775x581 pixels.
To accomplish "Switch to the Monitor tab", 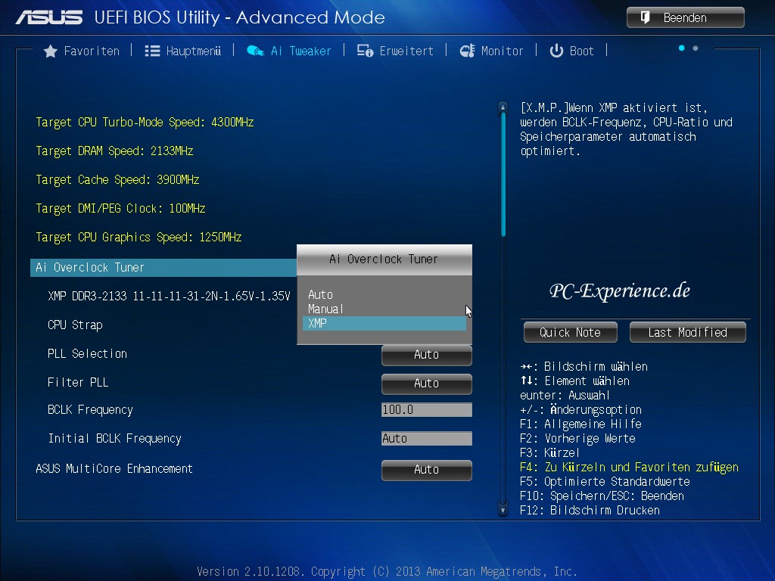I will 502,51.
